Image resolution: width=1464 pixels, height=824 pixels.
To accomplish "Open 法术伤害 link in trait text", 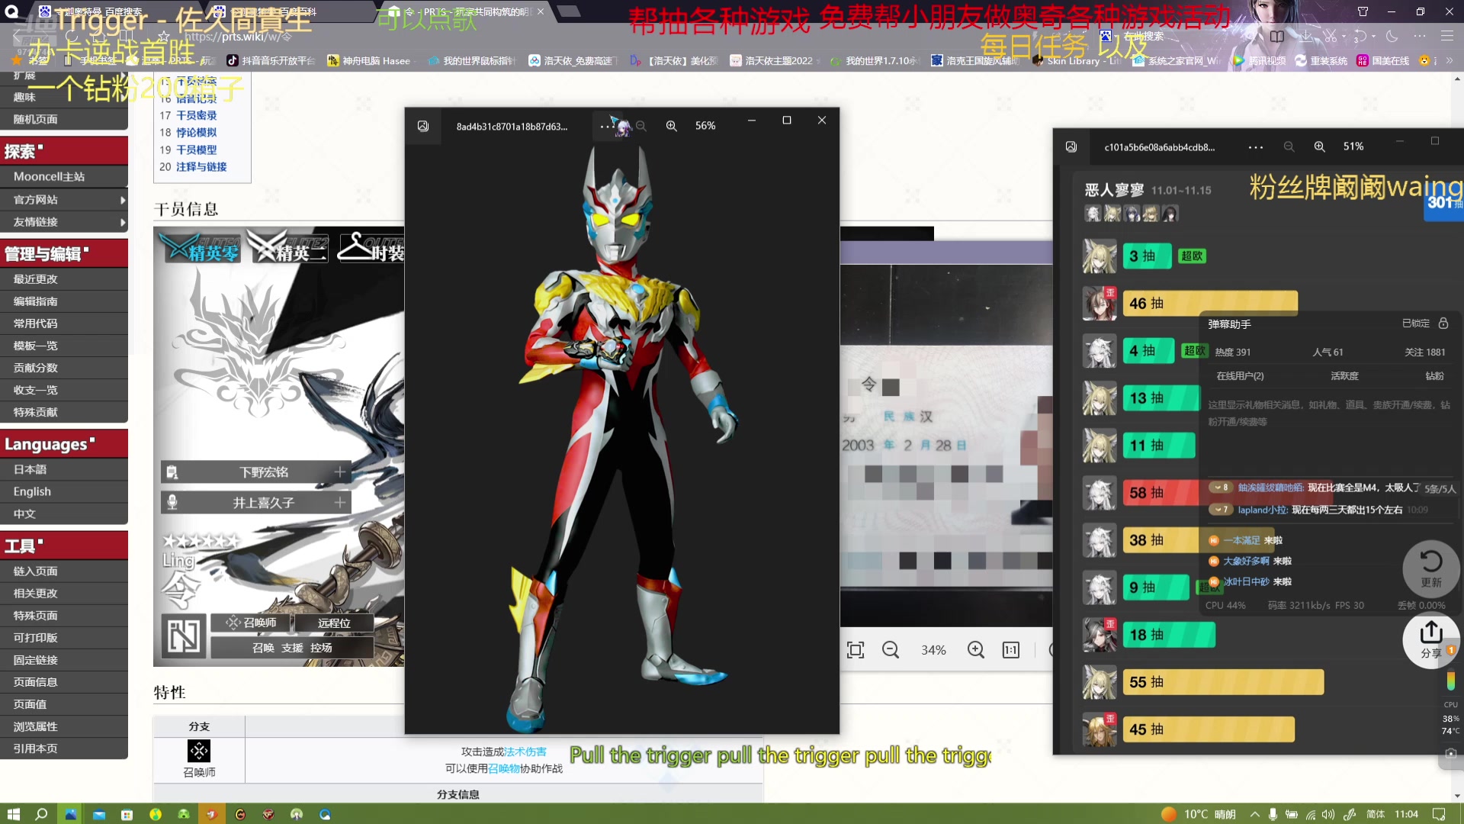I will coord(525,752).
